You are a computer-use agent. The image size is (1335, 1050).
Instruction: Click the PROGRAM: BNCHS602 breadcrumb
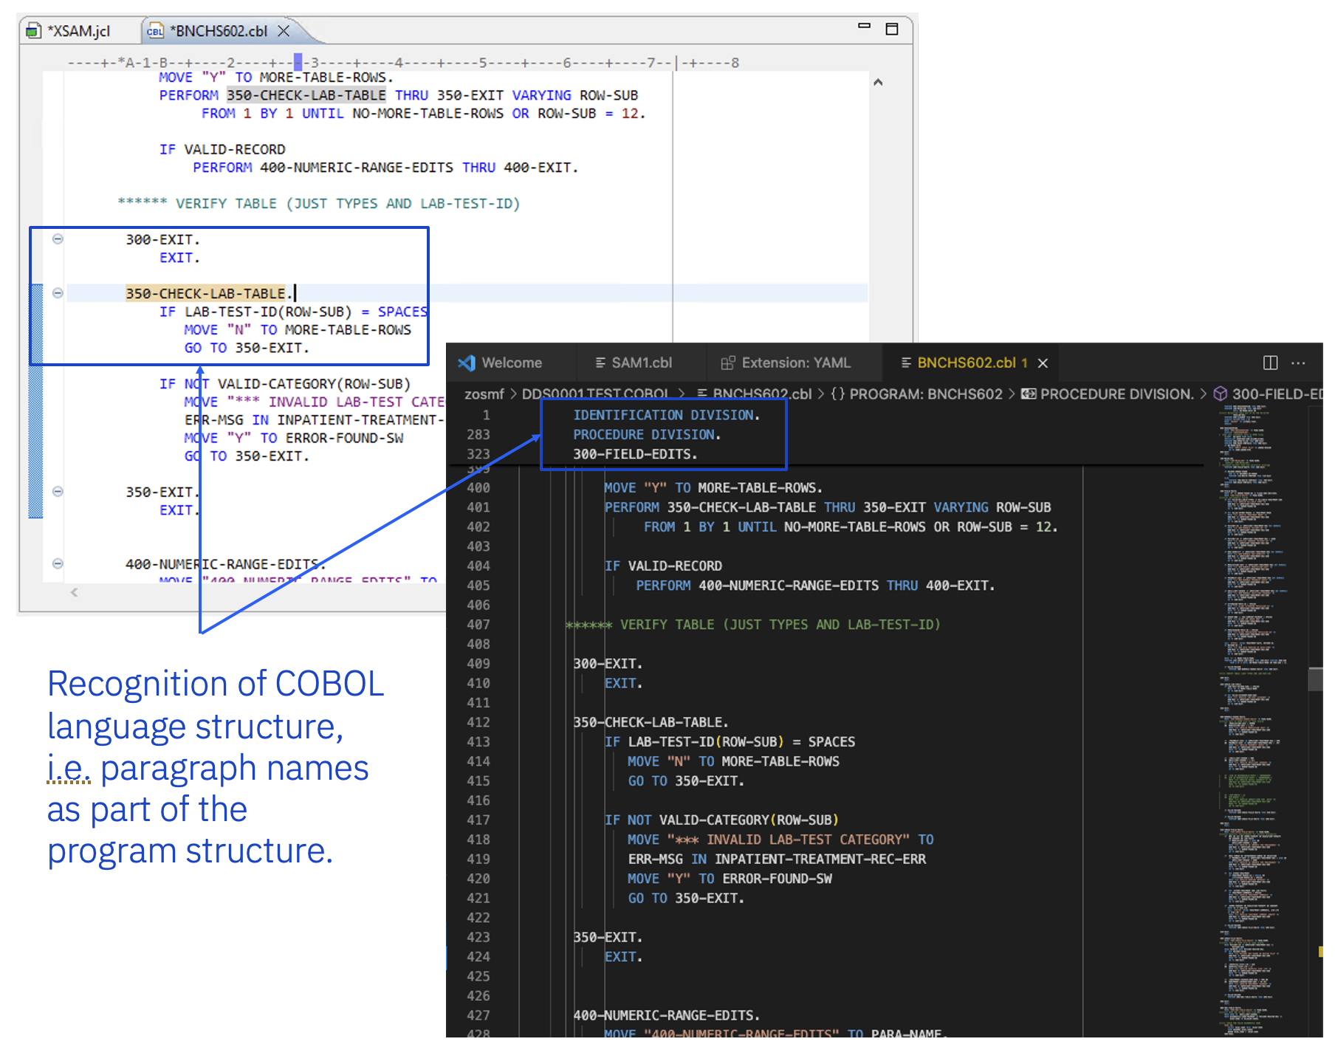(925, 394)
